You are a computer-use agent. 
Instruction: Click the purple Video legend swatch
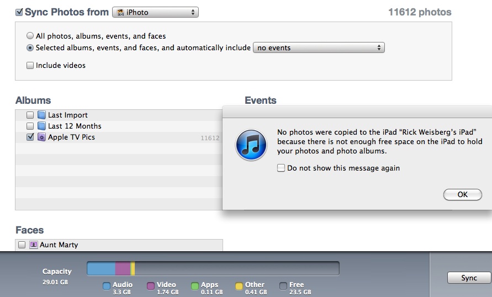tap(151, 286)
